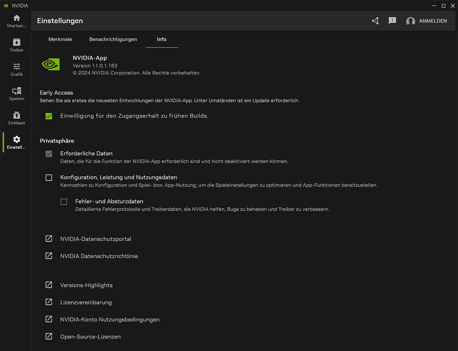Viewport: 458px width, 351px height.
Task: Maximize the NVIDIA window
Action: click(x=443, y=6)
